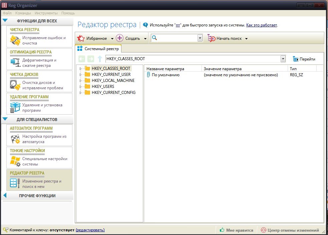Click the disk cleanup hard drive icon

click(15, 85)
